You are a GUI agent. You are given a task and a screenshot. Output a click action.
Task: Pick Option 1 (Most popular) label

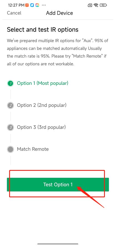(x=42, y=83)
